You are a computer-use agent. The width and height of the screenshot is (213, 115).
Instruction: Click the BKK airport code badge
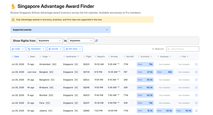pyautogui.click(x=51, y=72)
